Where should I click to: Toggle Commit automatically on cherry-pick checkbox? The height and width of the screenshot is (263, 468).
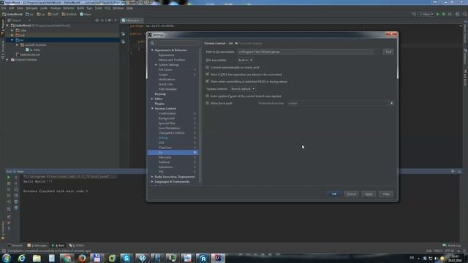click(x=208, y=67)
